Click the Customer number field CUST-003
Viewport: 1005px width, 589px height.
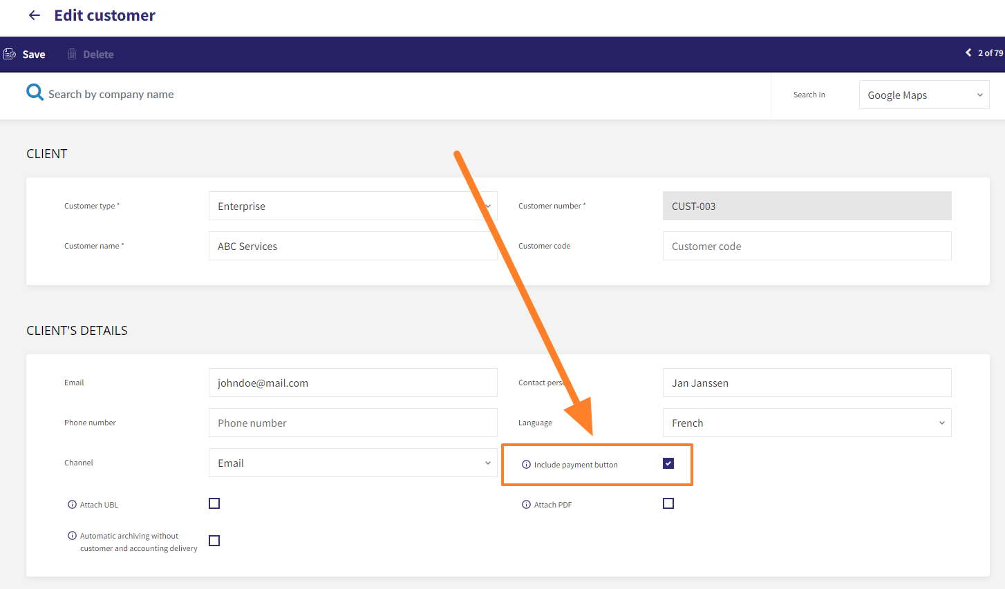point(807,206)
